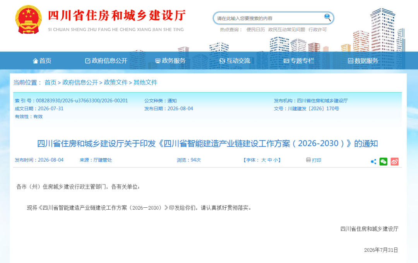Click 浏览：94次 view count
The height and width of the screenshot is (263, 418).
pyautogui.click(x=188, y=160)
